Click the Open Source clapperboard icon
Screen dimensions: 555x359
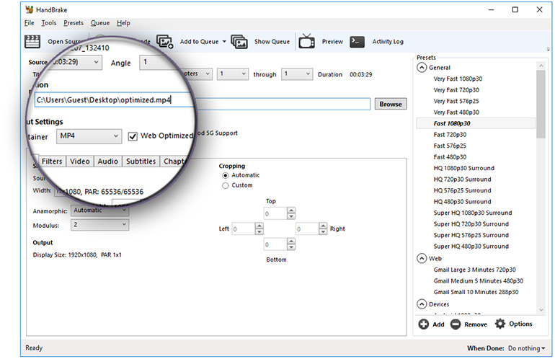tap(32, 41)
